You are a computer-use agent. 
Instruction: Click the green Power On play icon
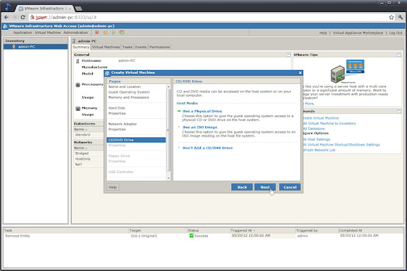point(113,32)
